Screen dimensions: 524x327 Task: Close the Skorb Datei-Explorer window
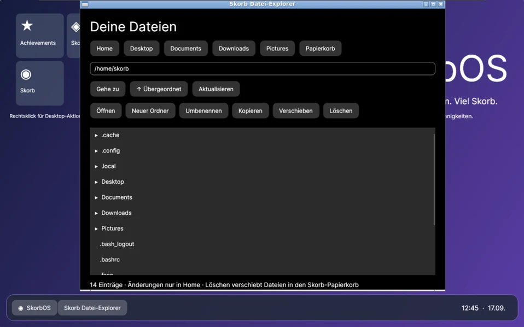[440, 4]
